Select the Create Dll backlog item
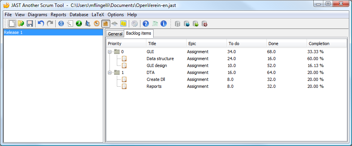Image resolution: width=352 pixels, height=146 pixels. pyautogui.click(x=156, y=79)
